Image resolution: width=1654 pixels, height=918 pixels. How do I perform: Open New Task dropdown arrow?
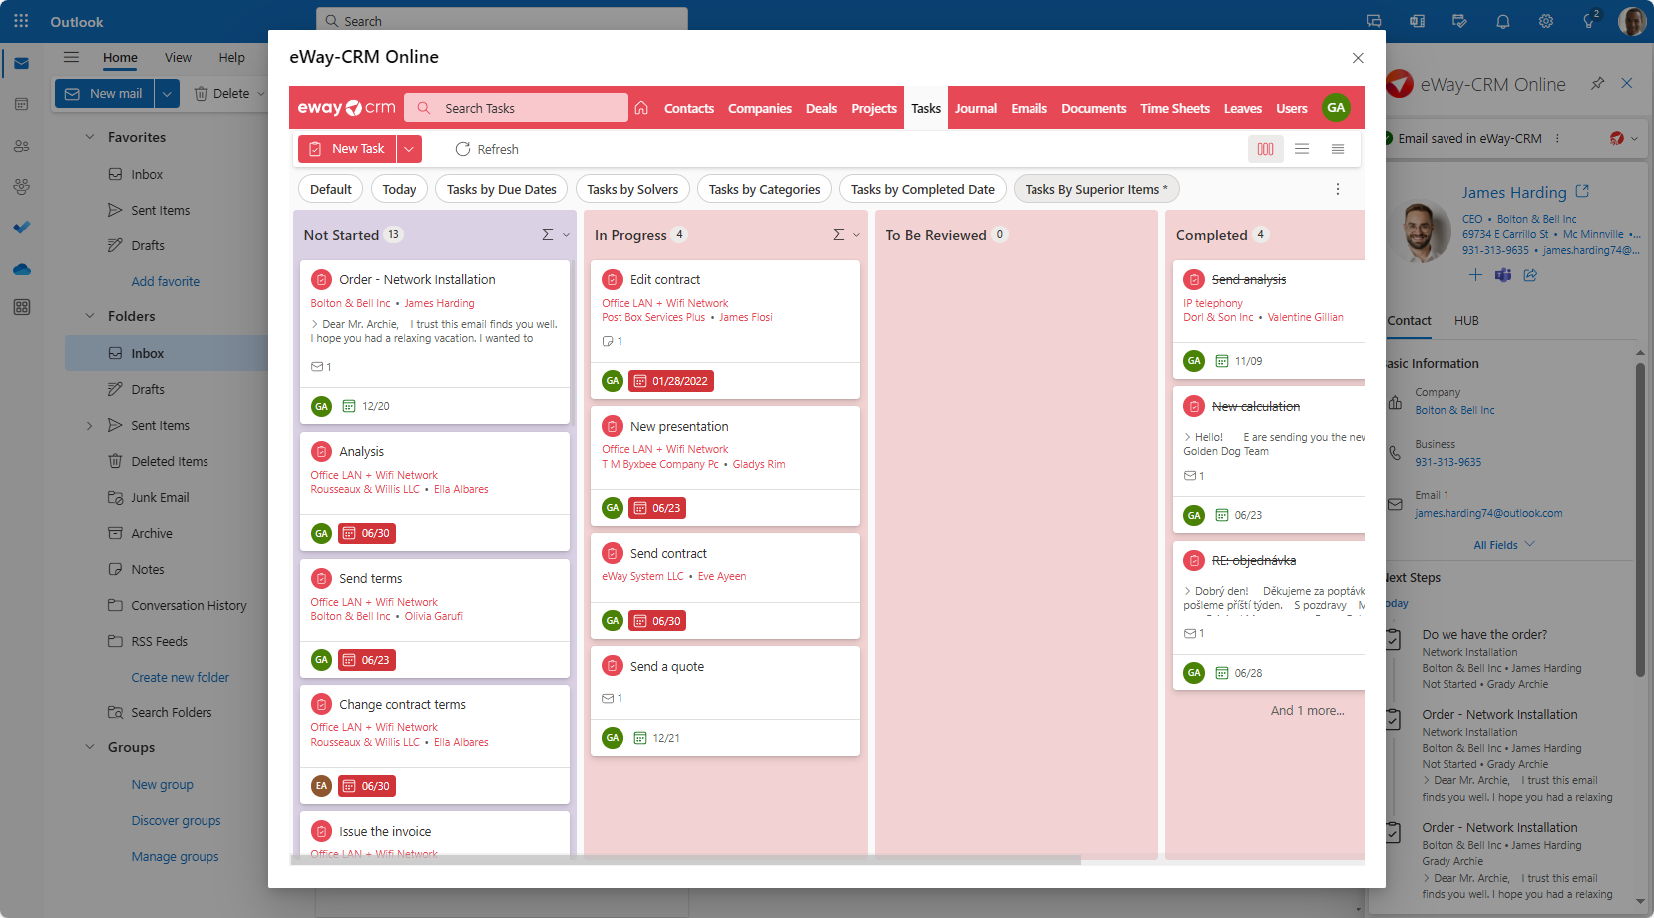(x=409, y=149)
